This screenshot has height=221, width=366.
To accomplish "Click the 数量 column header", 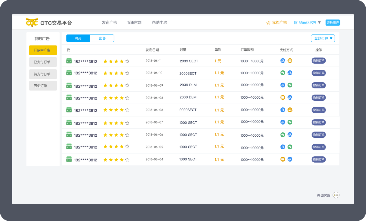I will [183, 50].
